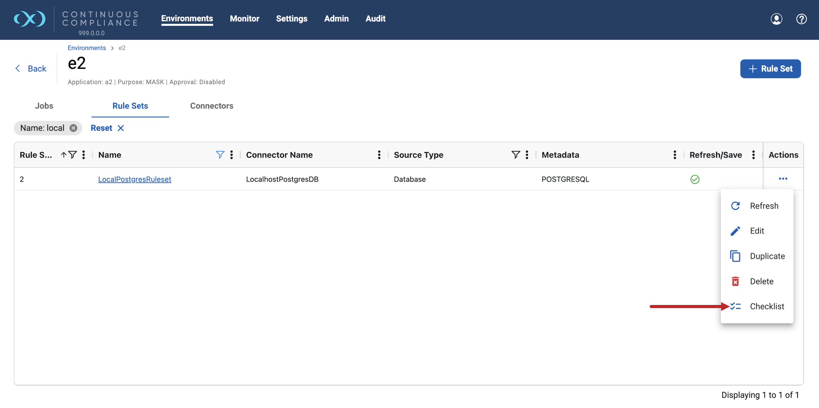
Task: Open the LocalPostgresRuleset link
Action: [135, 179]
